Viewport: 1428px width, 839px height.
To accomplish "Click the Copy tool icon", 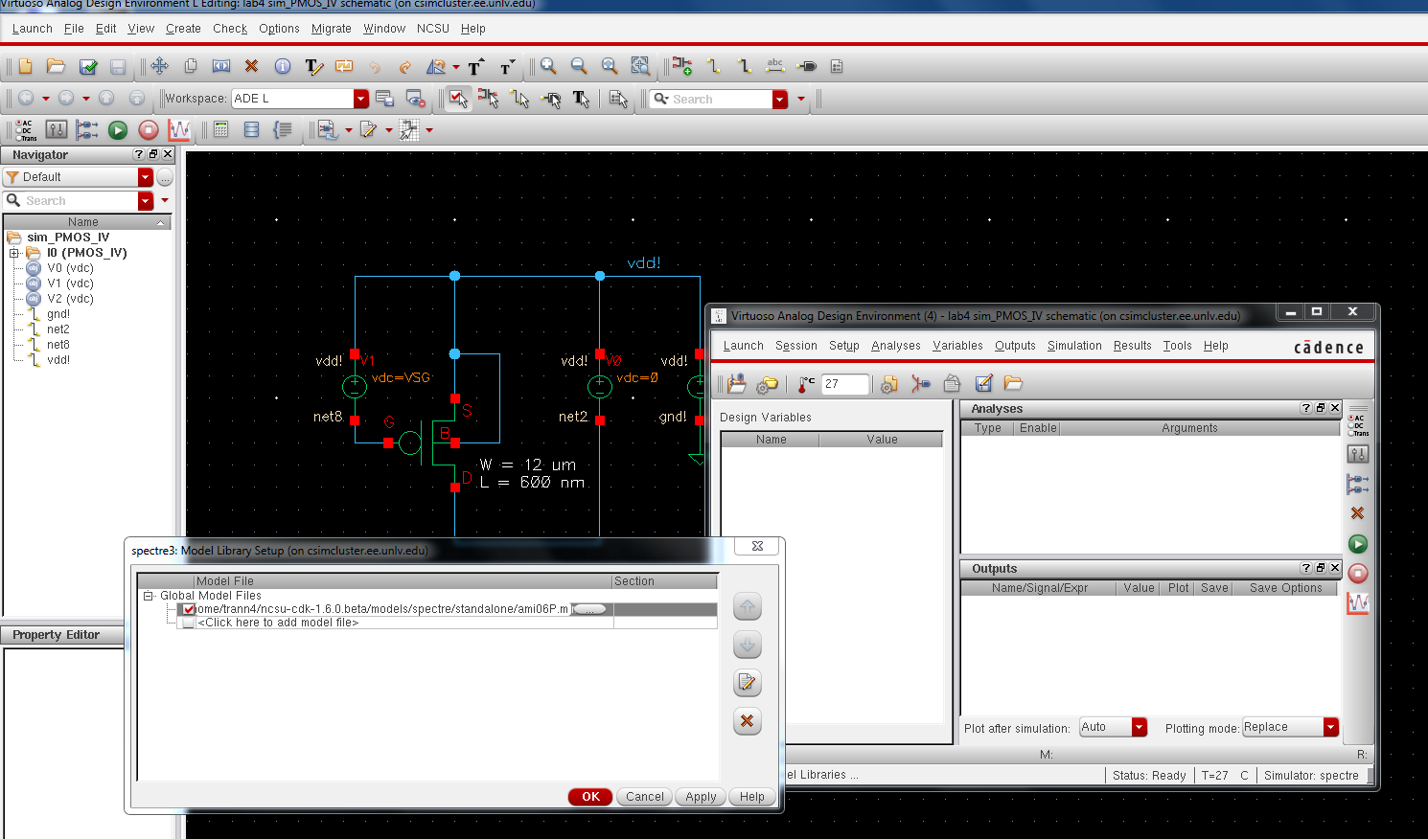I will 191,66.
